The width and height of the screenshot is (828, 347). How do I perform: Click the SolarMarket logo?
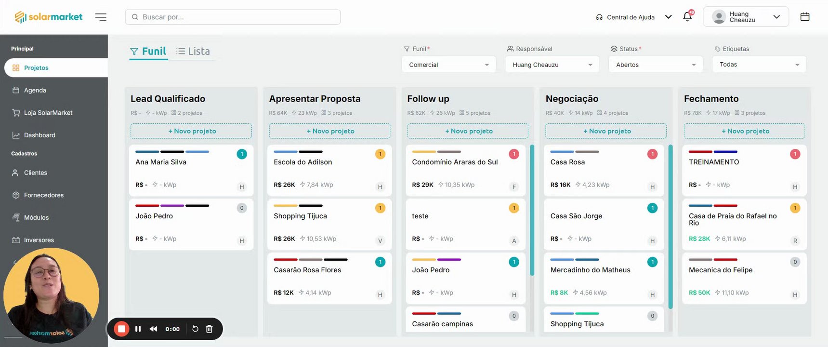tap(49, 17)
